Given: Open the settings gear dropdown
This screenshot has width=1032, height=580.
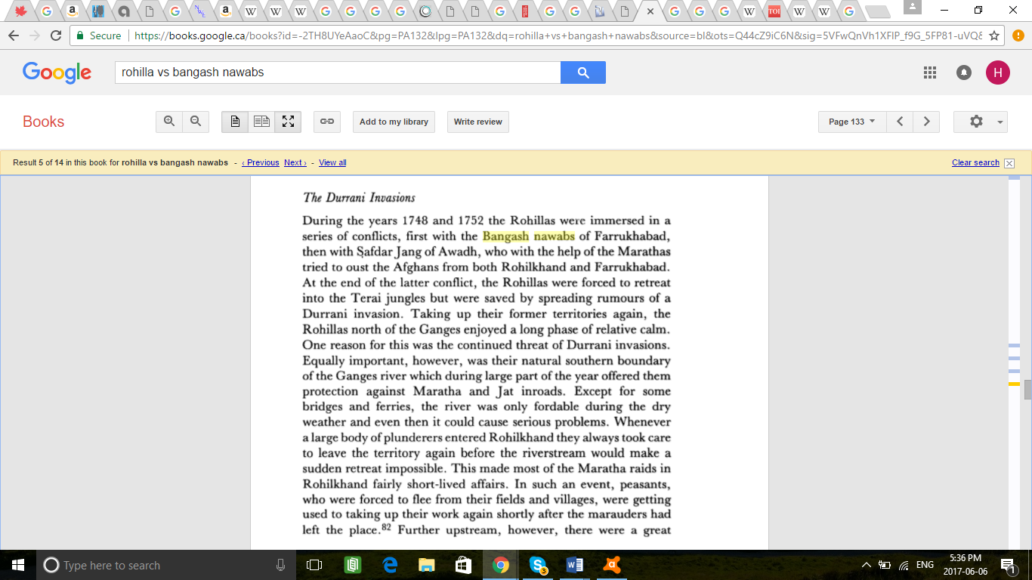Looking at the screenshot, I should point(981,122).
